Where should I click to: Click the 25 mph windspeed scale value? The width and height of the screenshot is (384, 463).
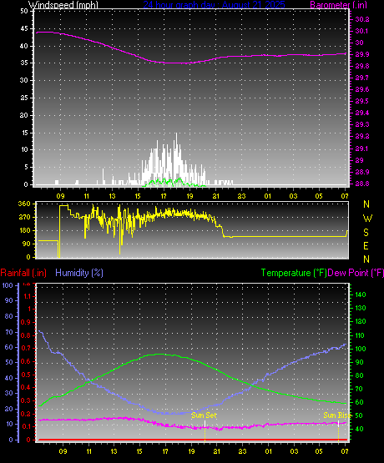click(24, 98)
